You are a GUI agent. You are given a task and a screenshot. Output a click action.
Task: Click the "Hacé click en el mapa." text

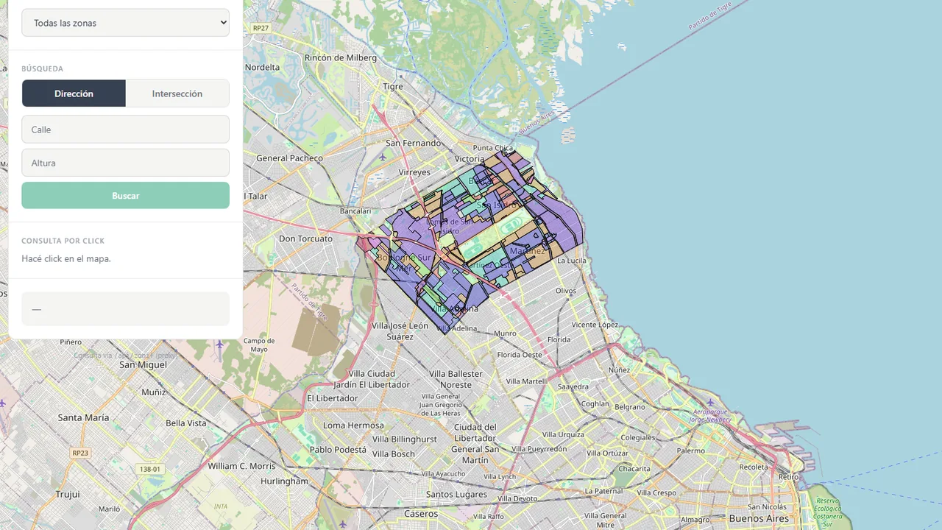tap(66, 258)
